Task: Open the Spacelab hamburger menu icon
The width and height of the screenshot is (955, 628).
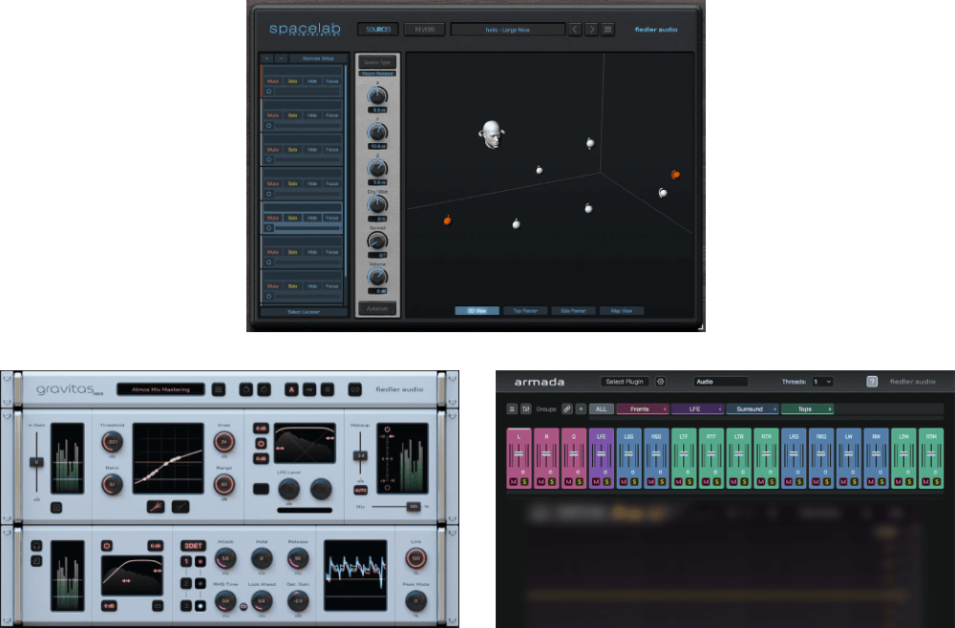Action: (x=608, y=30)
